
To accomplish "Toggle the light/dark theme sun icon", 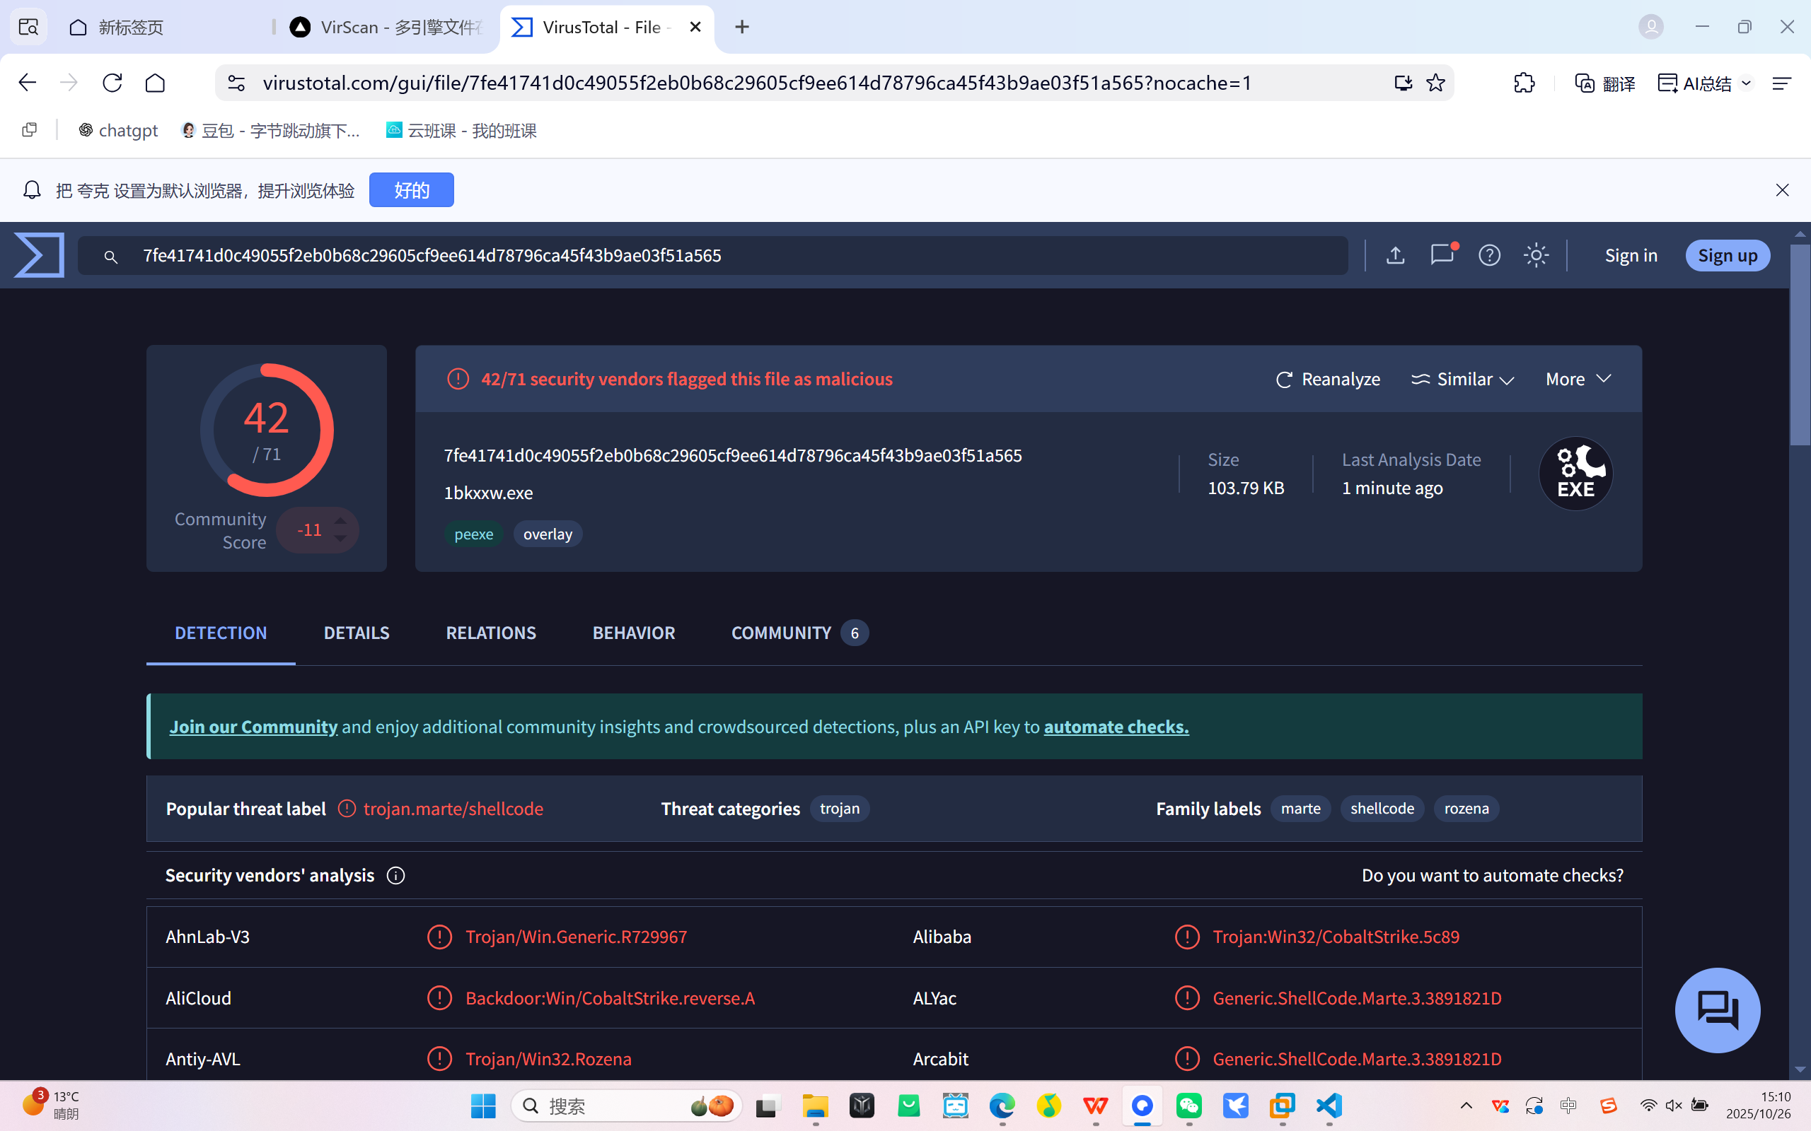I will point(1536,255).
